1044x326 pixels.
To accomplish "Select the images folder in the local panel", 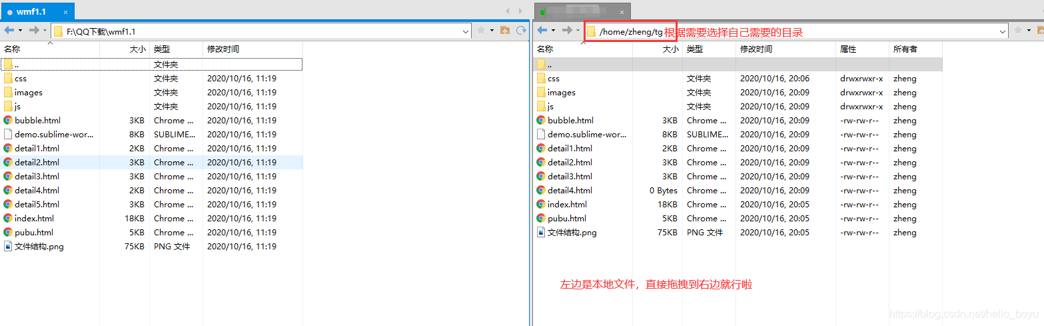I will pyautogui.click(x=151, y=92).
